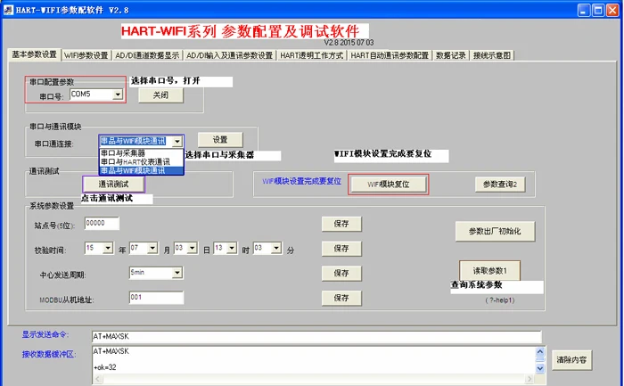Click the 接收数据缓冲区 text area
This screenshot has width=624, height=386.
tap(314, 360)
